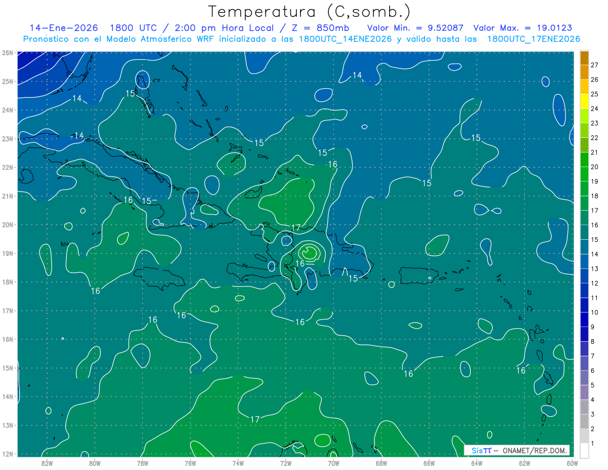Click the '62W' longitude axis label
Screen dimensions: 608x470
[x=524, y=463]
